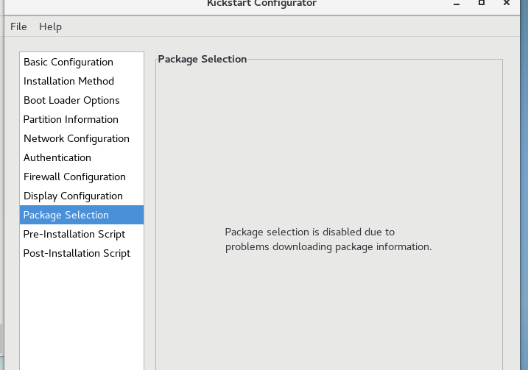528x370 pixels.
Task: Switch to Display Configuration
Action: coord(82,196)
